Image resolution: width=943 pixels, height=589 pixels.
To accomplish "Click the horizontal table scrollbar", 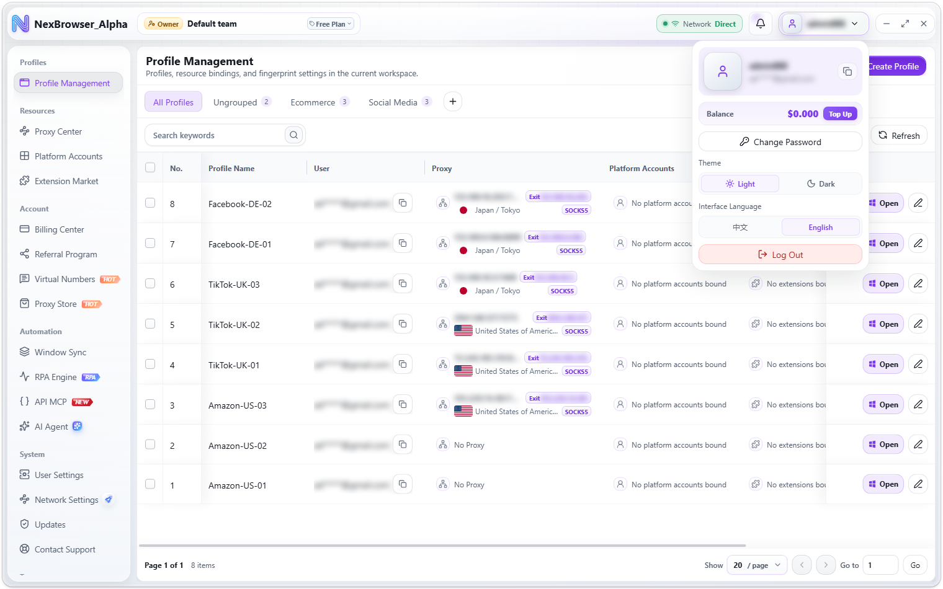I will coord(442,546).
